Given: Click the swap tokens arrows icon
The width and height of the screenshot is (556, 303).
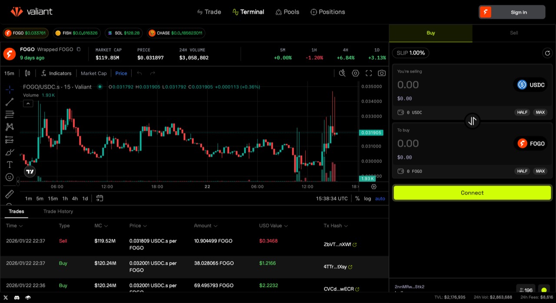Looking at the screenshot, I should [x=472, y=121].
